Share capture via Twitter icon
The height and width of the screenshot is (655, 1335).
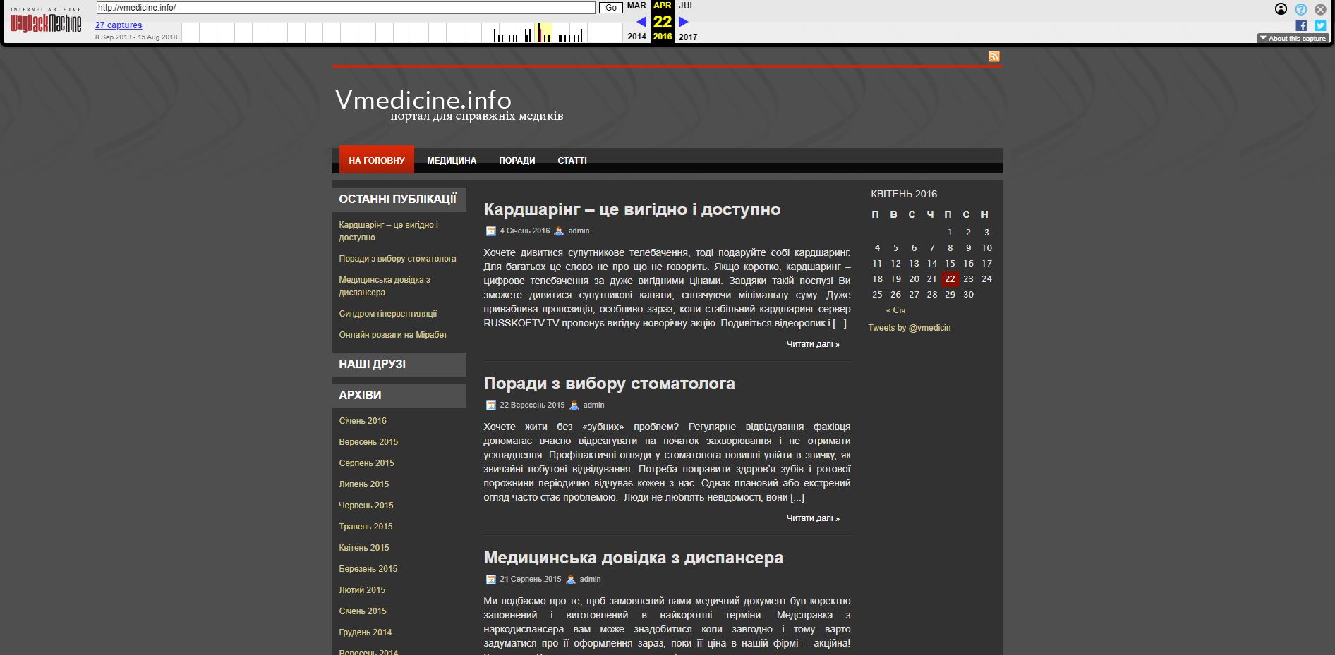click(x=1320, y=25)
